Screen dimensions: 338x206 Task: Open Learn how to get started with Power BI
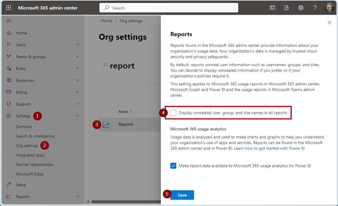pyautogui.click(x=269, y=148)
